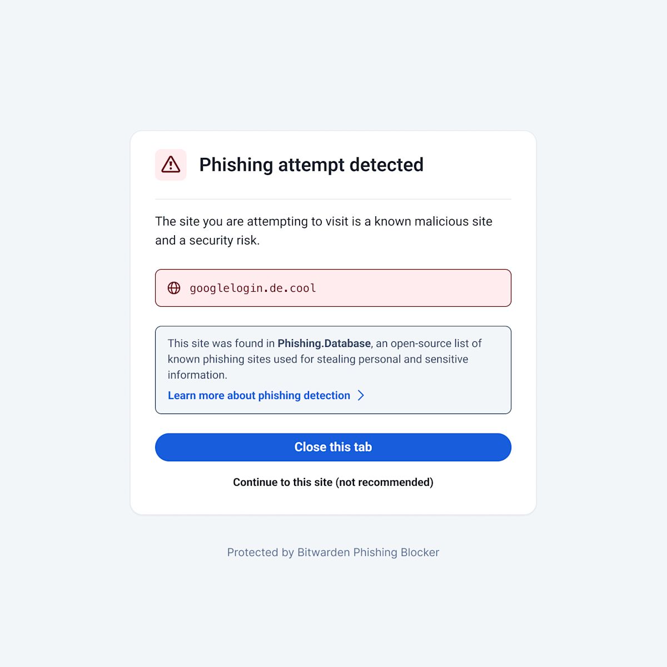Click the word 'information.' in the info box
The width and height of the screenshot is (667, 667).
[197, 375]
